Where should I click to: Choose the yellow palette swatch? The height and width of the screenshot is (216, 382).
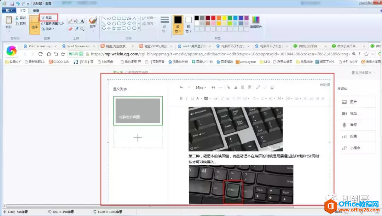click(x=224, y=18)
